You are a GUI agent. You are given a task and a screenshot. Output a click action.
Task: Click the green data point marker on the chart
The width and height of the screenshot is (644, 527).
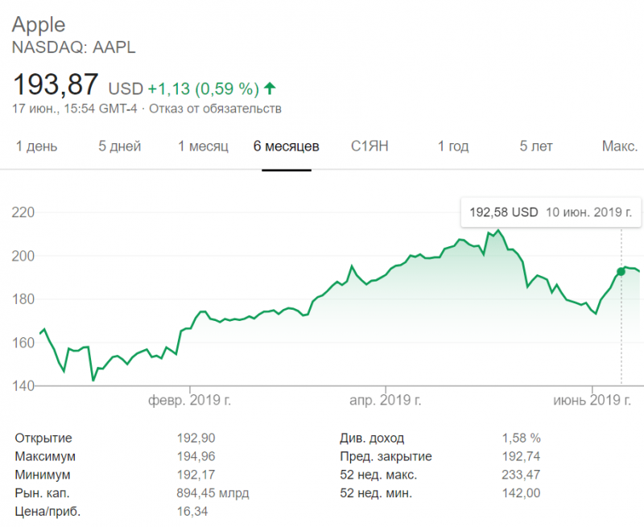pyautogui.click(x=621, y=272)
